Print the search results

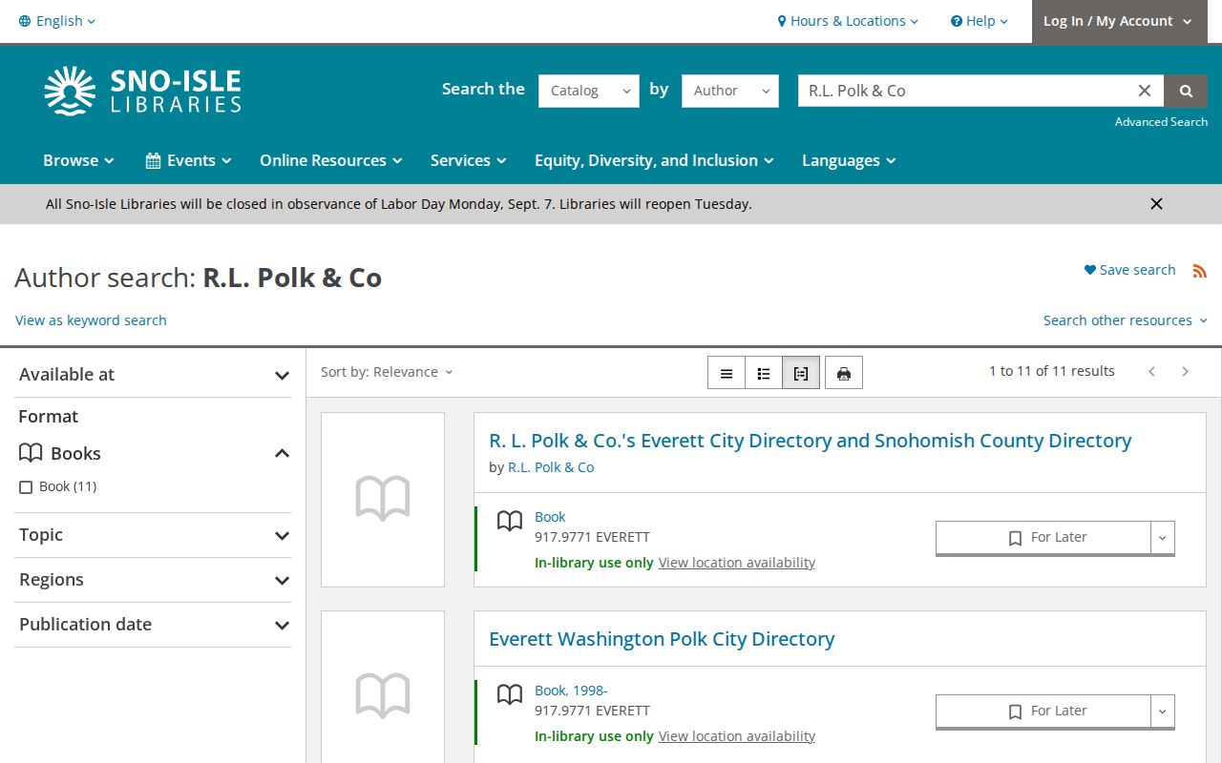point(844,373)
